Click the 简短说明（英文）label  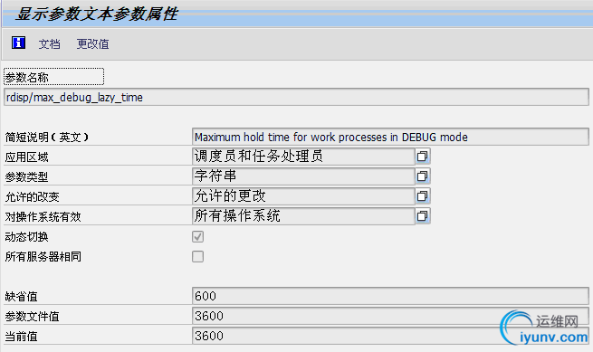47,138
